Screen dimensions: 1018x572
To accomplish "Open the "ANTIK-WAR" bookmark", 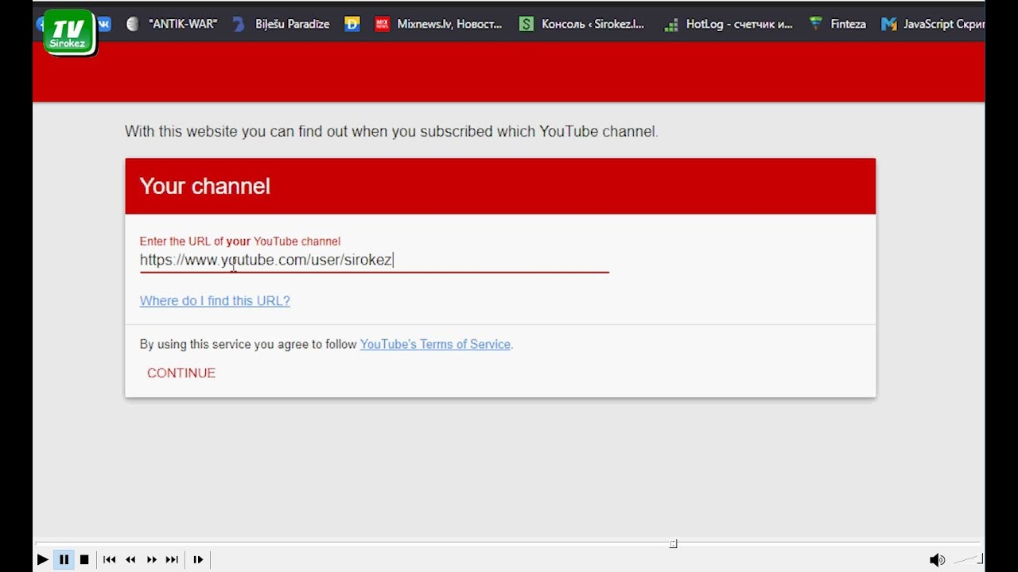I will [x=172, y=24].
